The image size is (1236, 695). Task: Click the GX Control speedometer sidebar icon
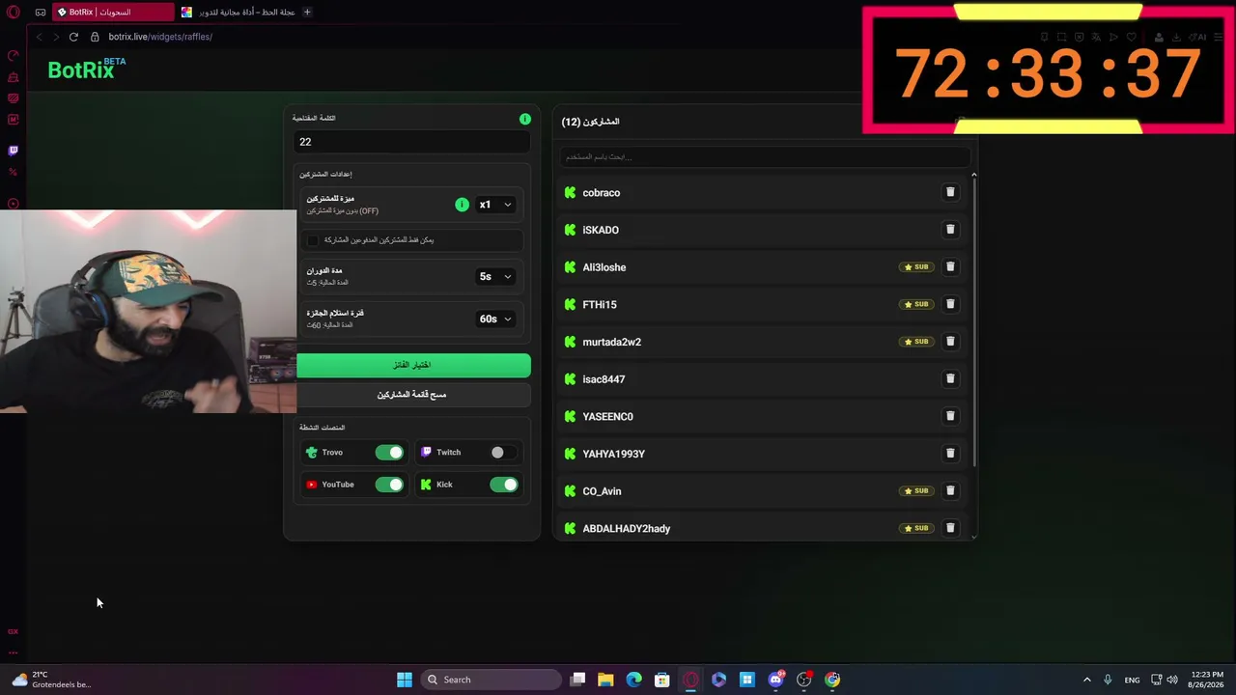(x=13, y=56)
